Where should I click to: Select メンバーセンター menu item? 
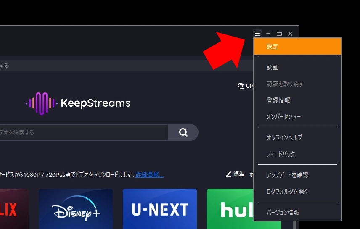[x=283, y=117]
